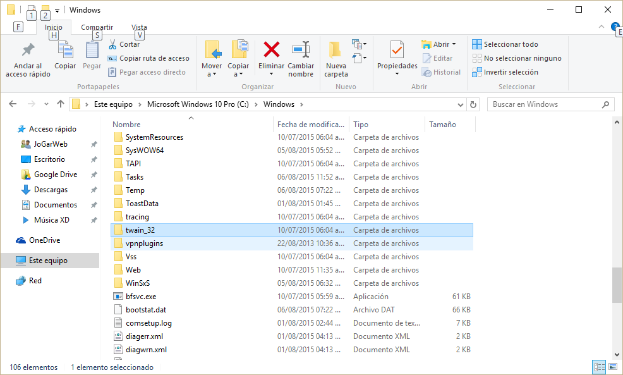Click Microsoft Windows 10 Pro (C:) breadcrumb
623x375 pixels.
pyautogui.click(x=198, y=104)
